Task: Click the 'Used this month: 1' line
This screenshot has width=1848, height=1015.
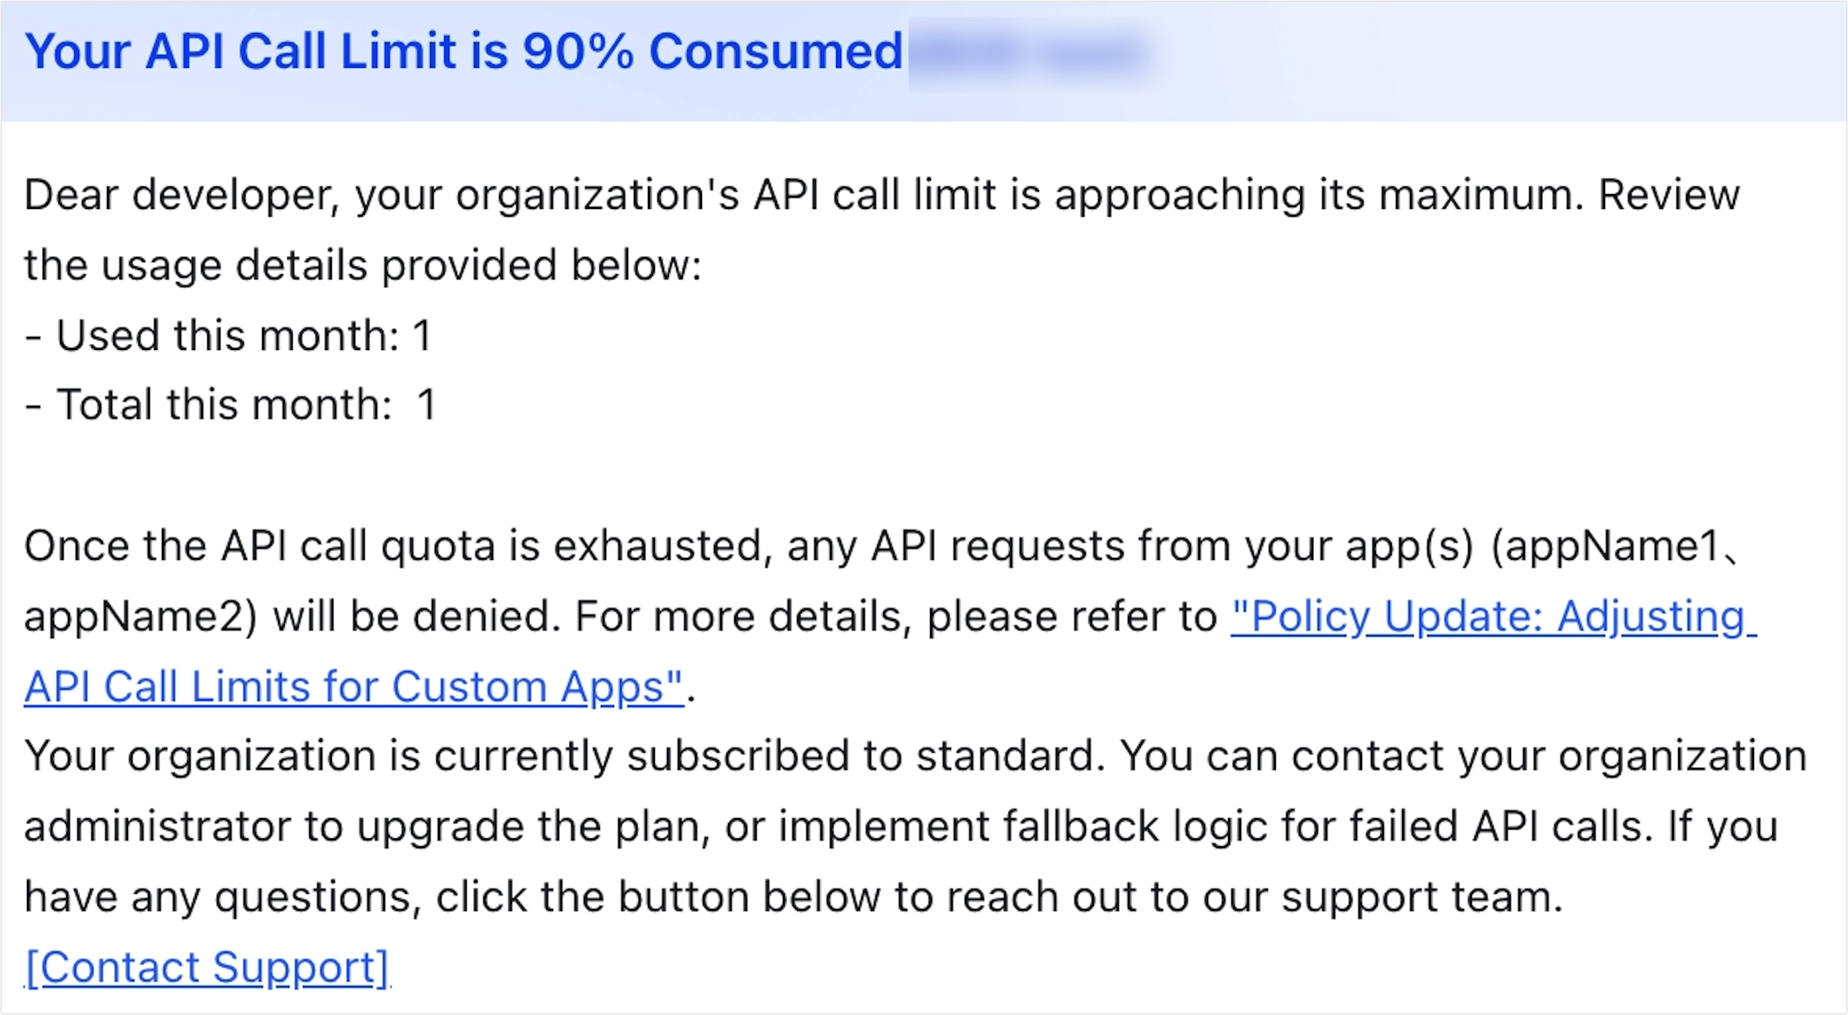Action: [x=228, y=336]
